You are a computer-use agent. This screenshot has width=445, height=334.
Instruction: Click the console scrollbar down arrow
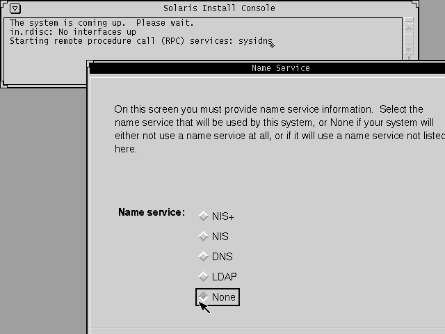(409, 49)
